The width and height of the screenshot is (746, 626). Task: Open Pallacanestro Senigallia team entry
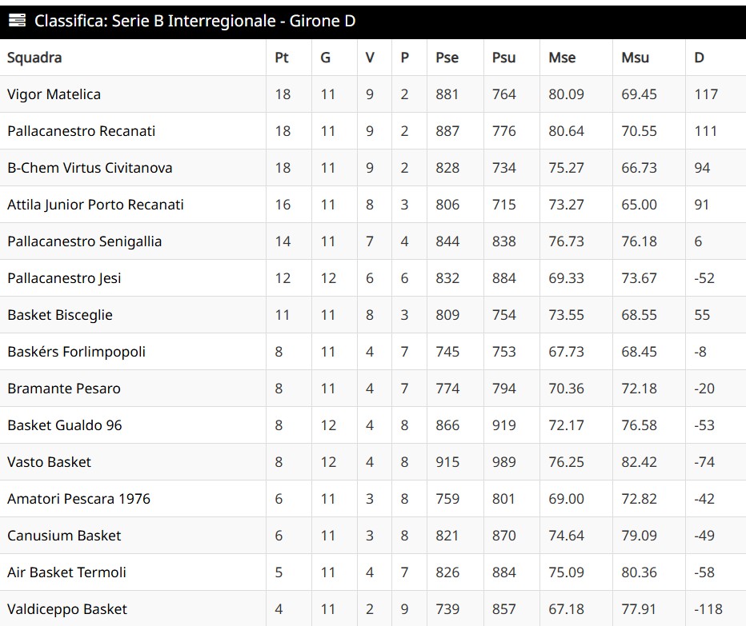[x=84, y=241]
